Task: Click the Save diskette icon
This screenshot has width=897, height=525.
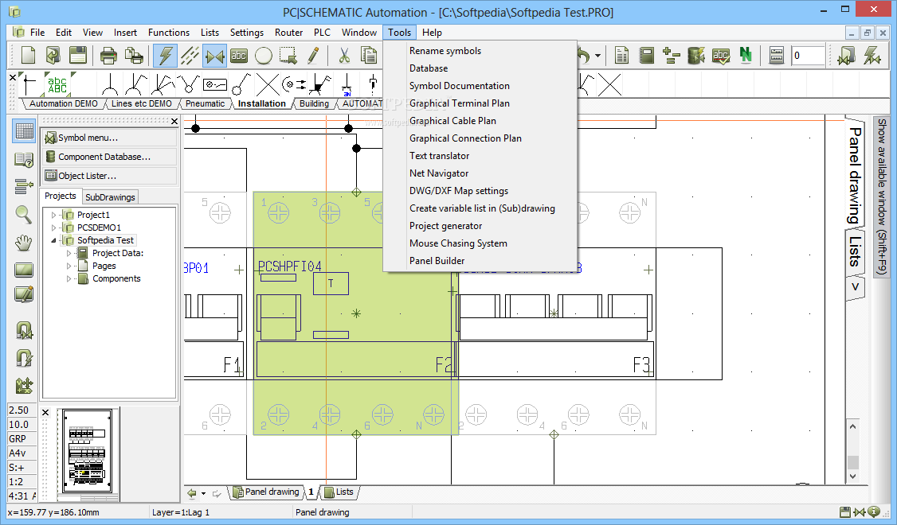Action: coord(77,55)
